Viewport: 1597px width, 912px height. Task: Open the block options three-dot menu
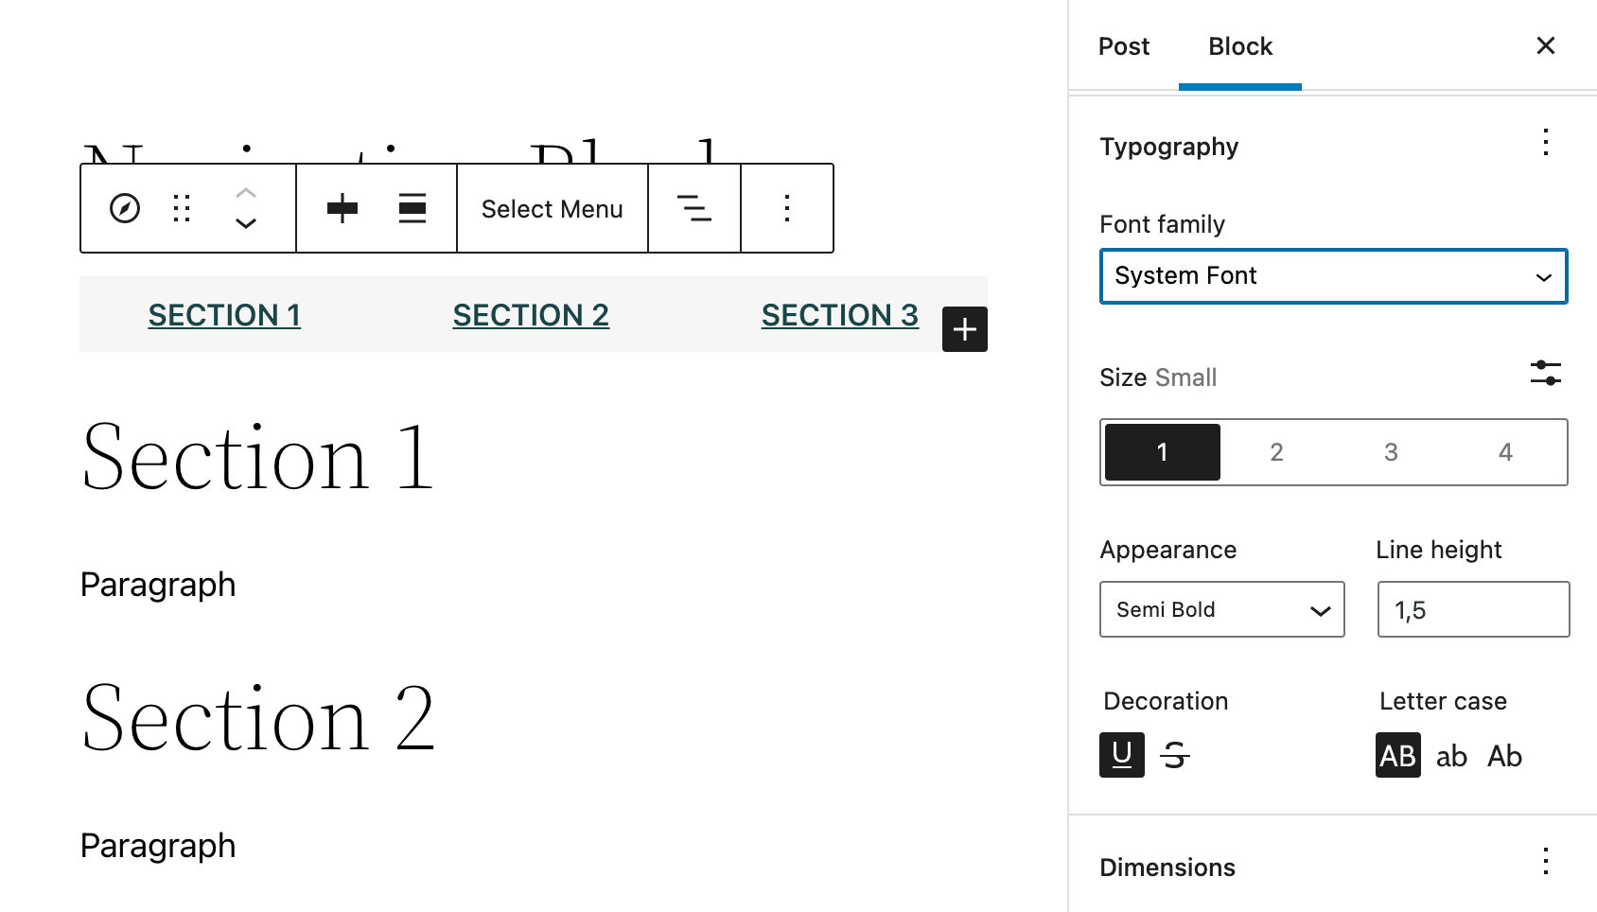click(x=786, y=208)
